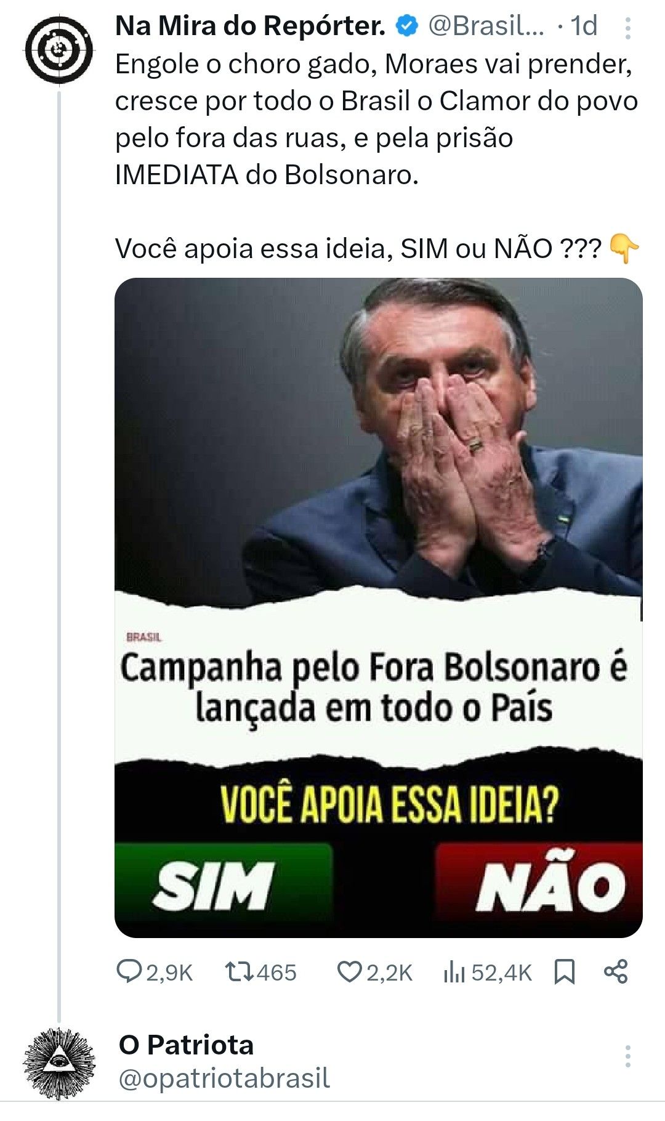Click the tweet text about Moraes vai prender
This screenshot has width=665, height=1121.
pyautogui.click(x=376, y=119)
